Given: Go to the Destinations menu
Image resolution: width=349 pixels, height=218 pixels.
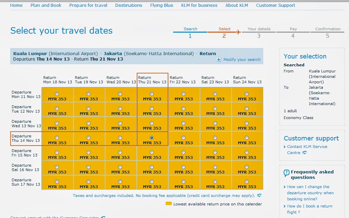Looking at the screenshot, I should [x=129, y=5].
